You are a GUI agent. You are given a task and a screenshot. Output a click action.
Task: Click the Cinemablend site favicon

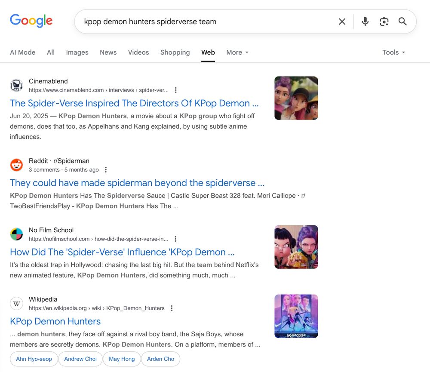(x=16, y=85)
